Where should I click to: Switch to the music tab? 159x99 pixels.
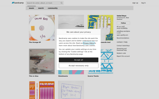(x=32, y=8)
